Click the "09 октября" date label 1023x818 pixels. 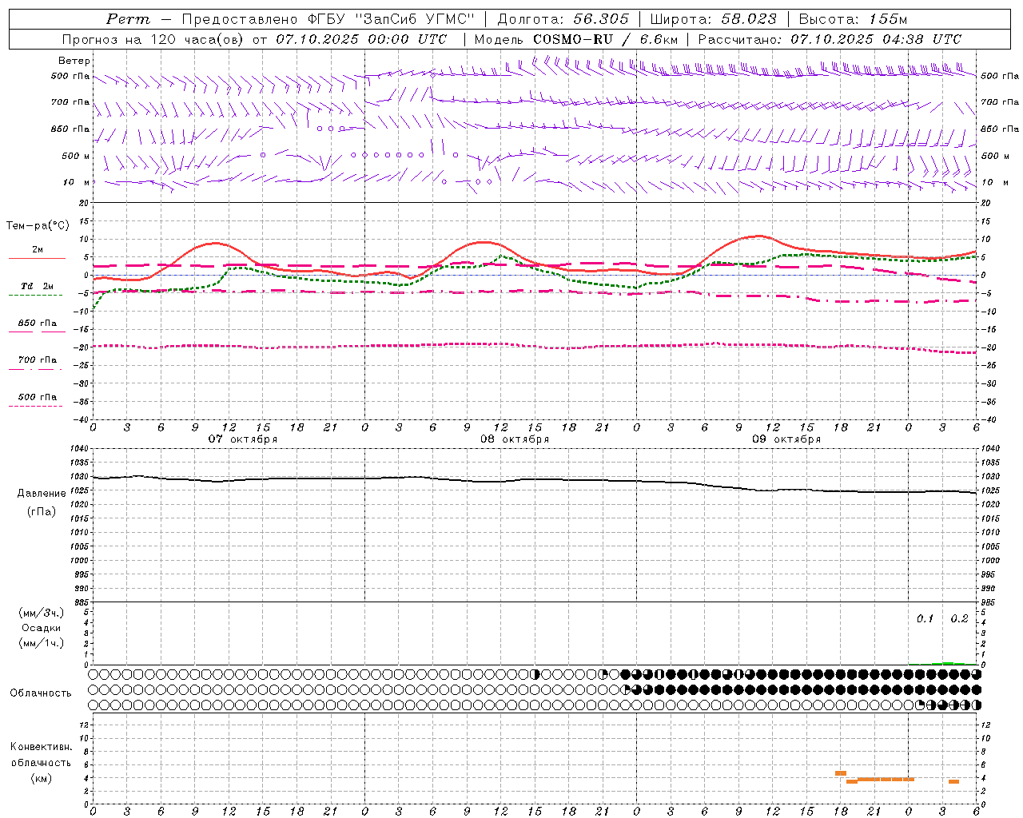[x=786, y=439]
